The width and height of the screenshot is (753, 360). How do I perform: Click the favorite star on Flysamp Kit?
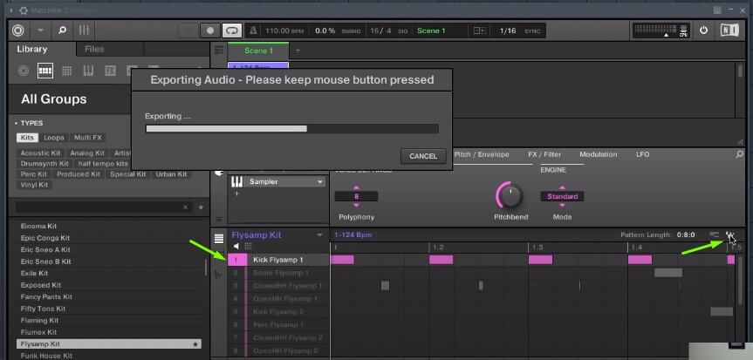(x=195, y=344)
